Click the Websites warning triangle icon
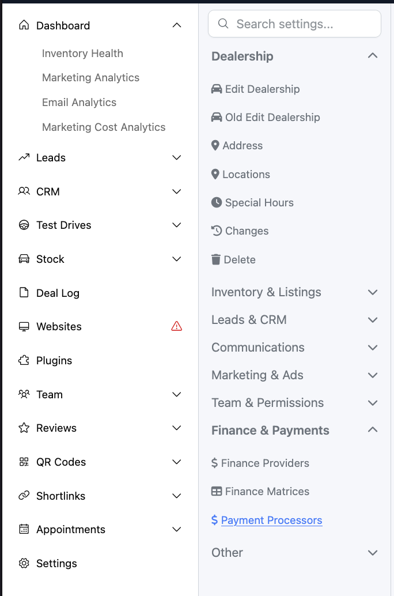Screen dimensions: 394x596 click(x=177, y=326)
